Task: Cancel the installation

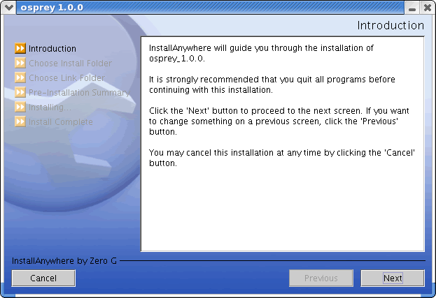Action: pyautogui.click(x=43, y=278)
